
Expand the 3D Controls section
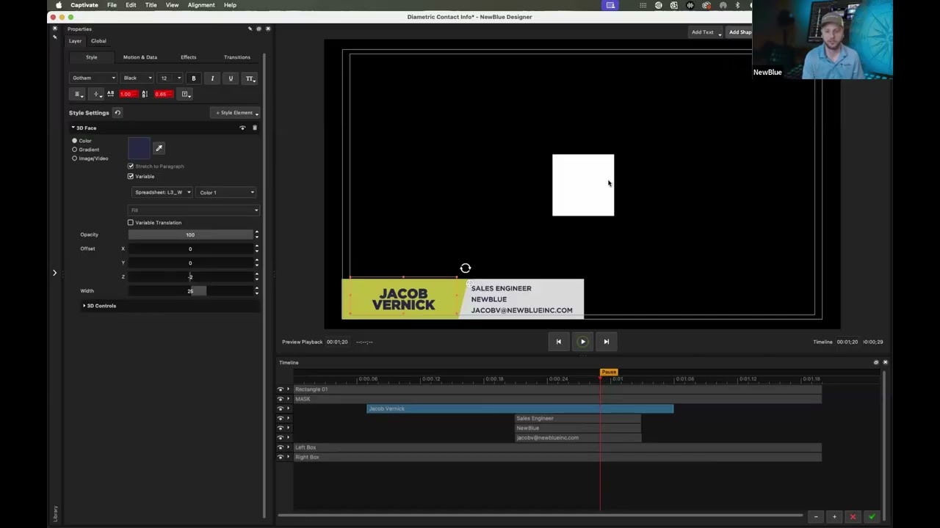[x=84, y=306]
